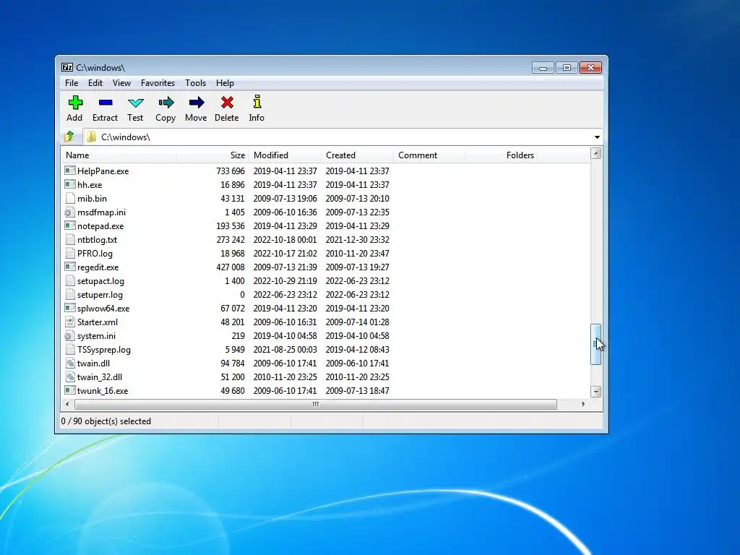
Task: Select the hh.exe file icon
Action: [70, 184]
